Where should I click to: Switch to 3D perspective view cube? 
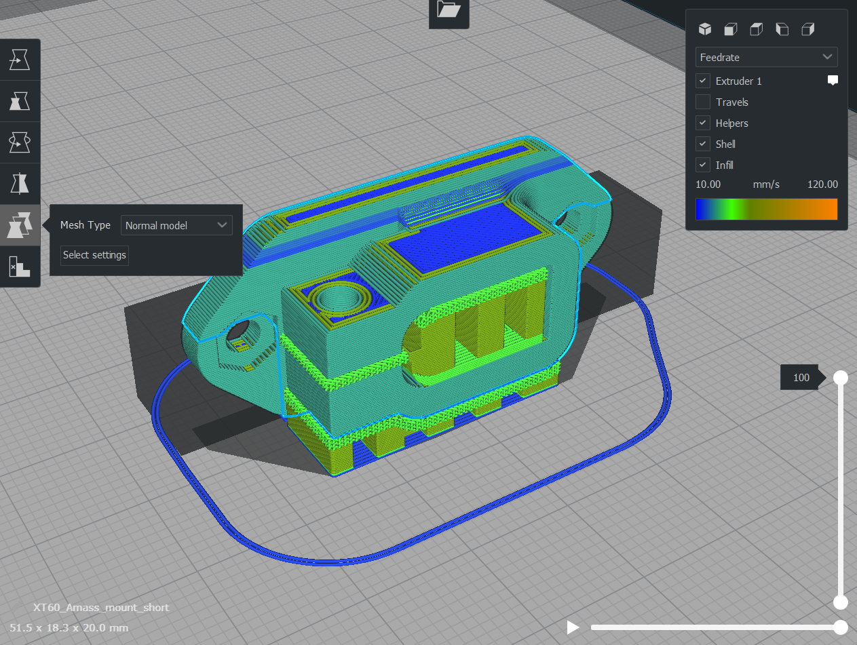click(x=705, y=29)
